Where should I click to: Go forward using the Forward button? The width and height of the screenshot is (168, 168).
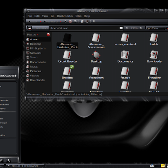tap(51, 21)
